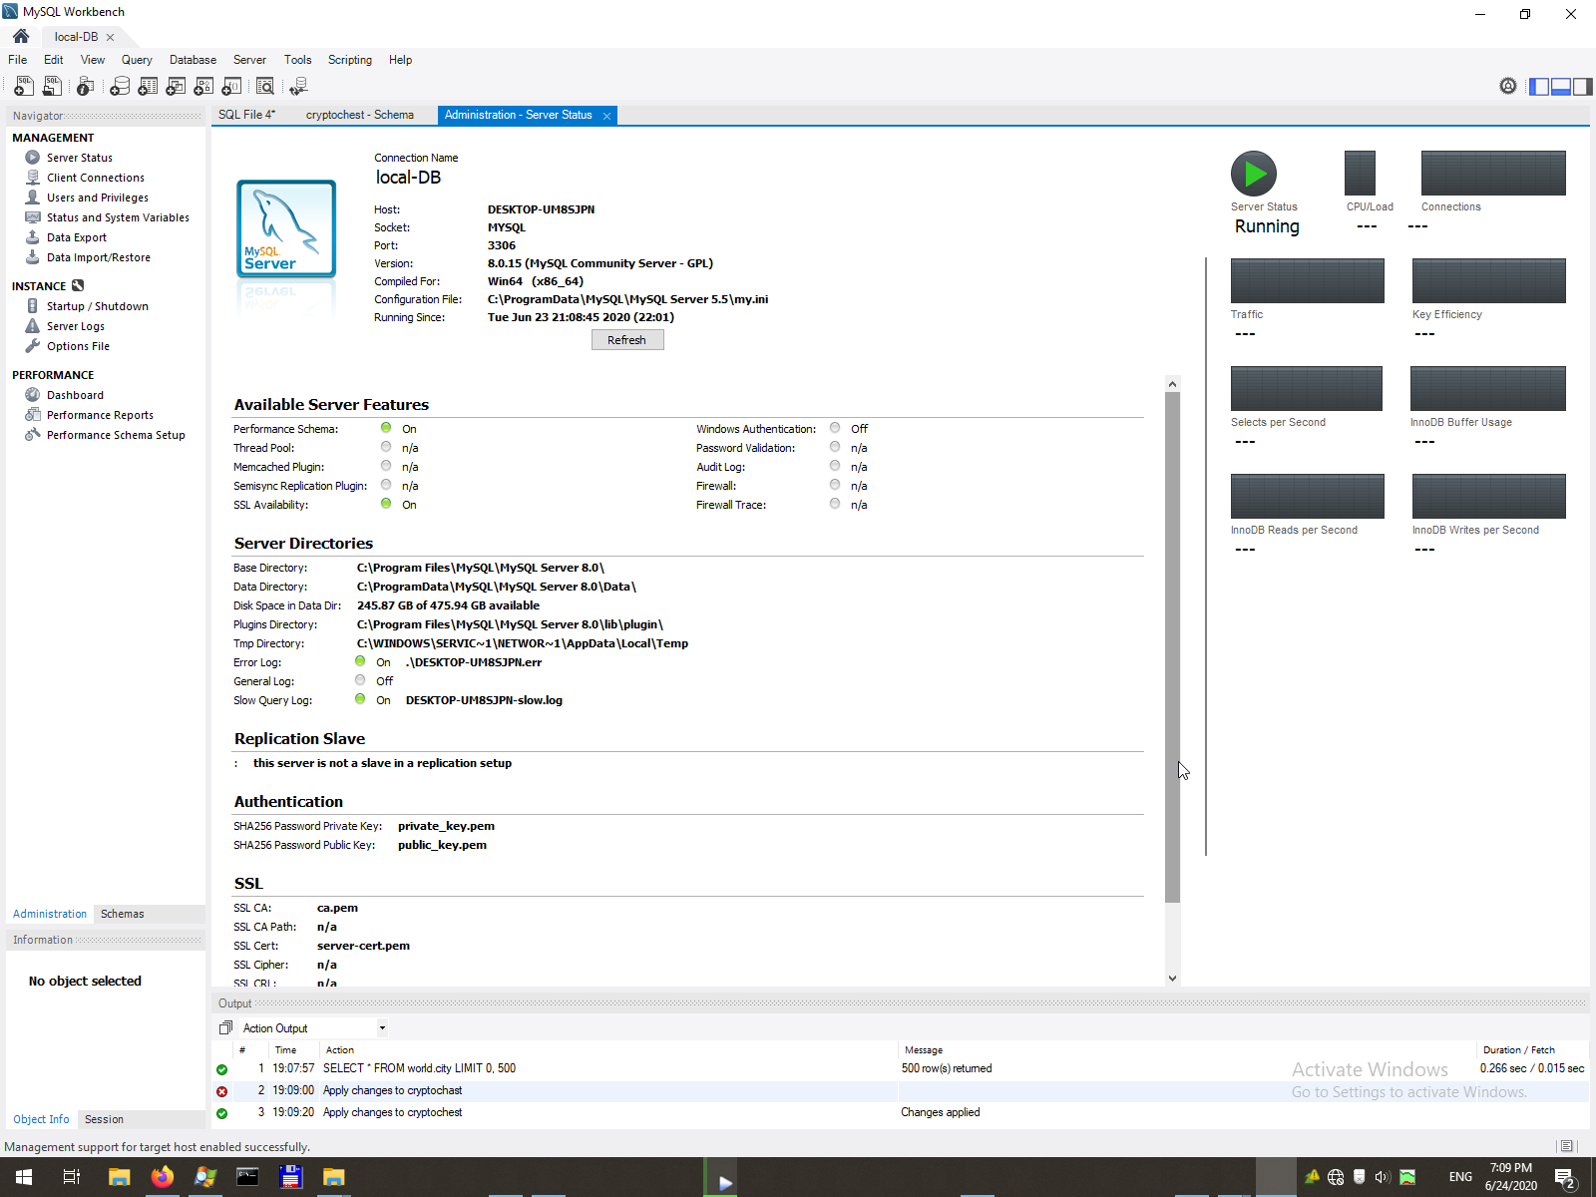Click the Users and Privileges icon
The height and width of the screenshot is (1197, 1596).
point(33,198)
